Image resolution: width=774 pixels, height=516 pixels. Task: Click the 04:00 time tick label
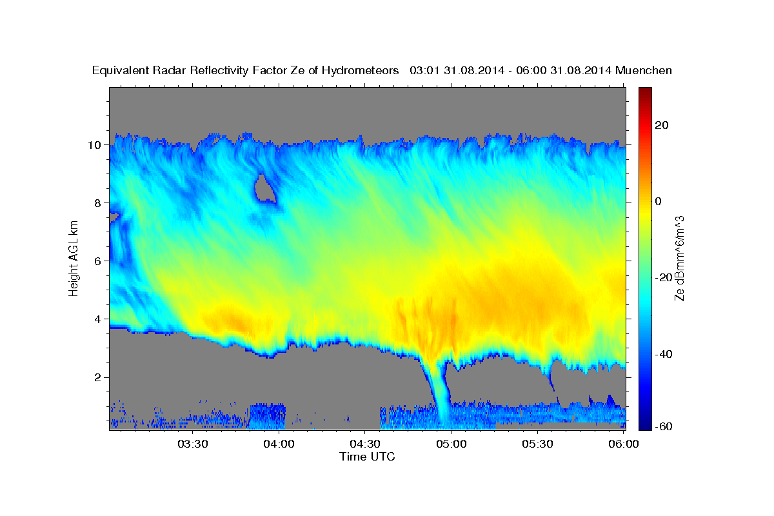tap(279, 444)
